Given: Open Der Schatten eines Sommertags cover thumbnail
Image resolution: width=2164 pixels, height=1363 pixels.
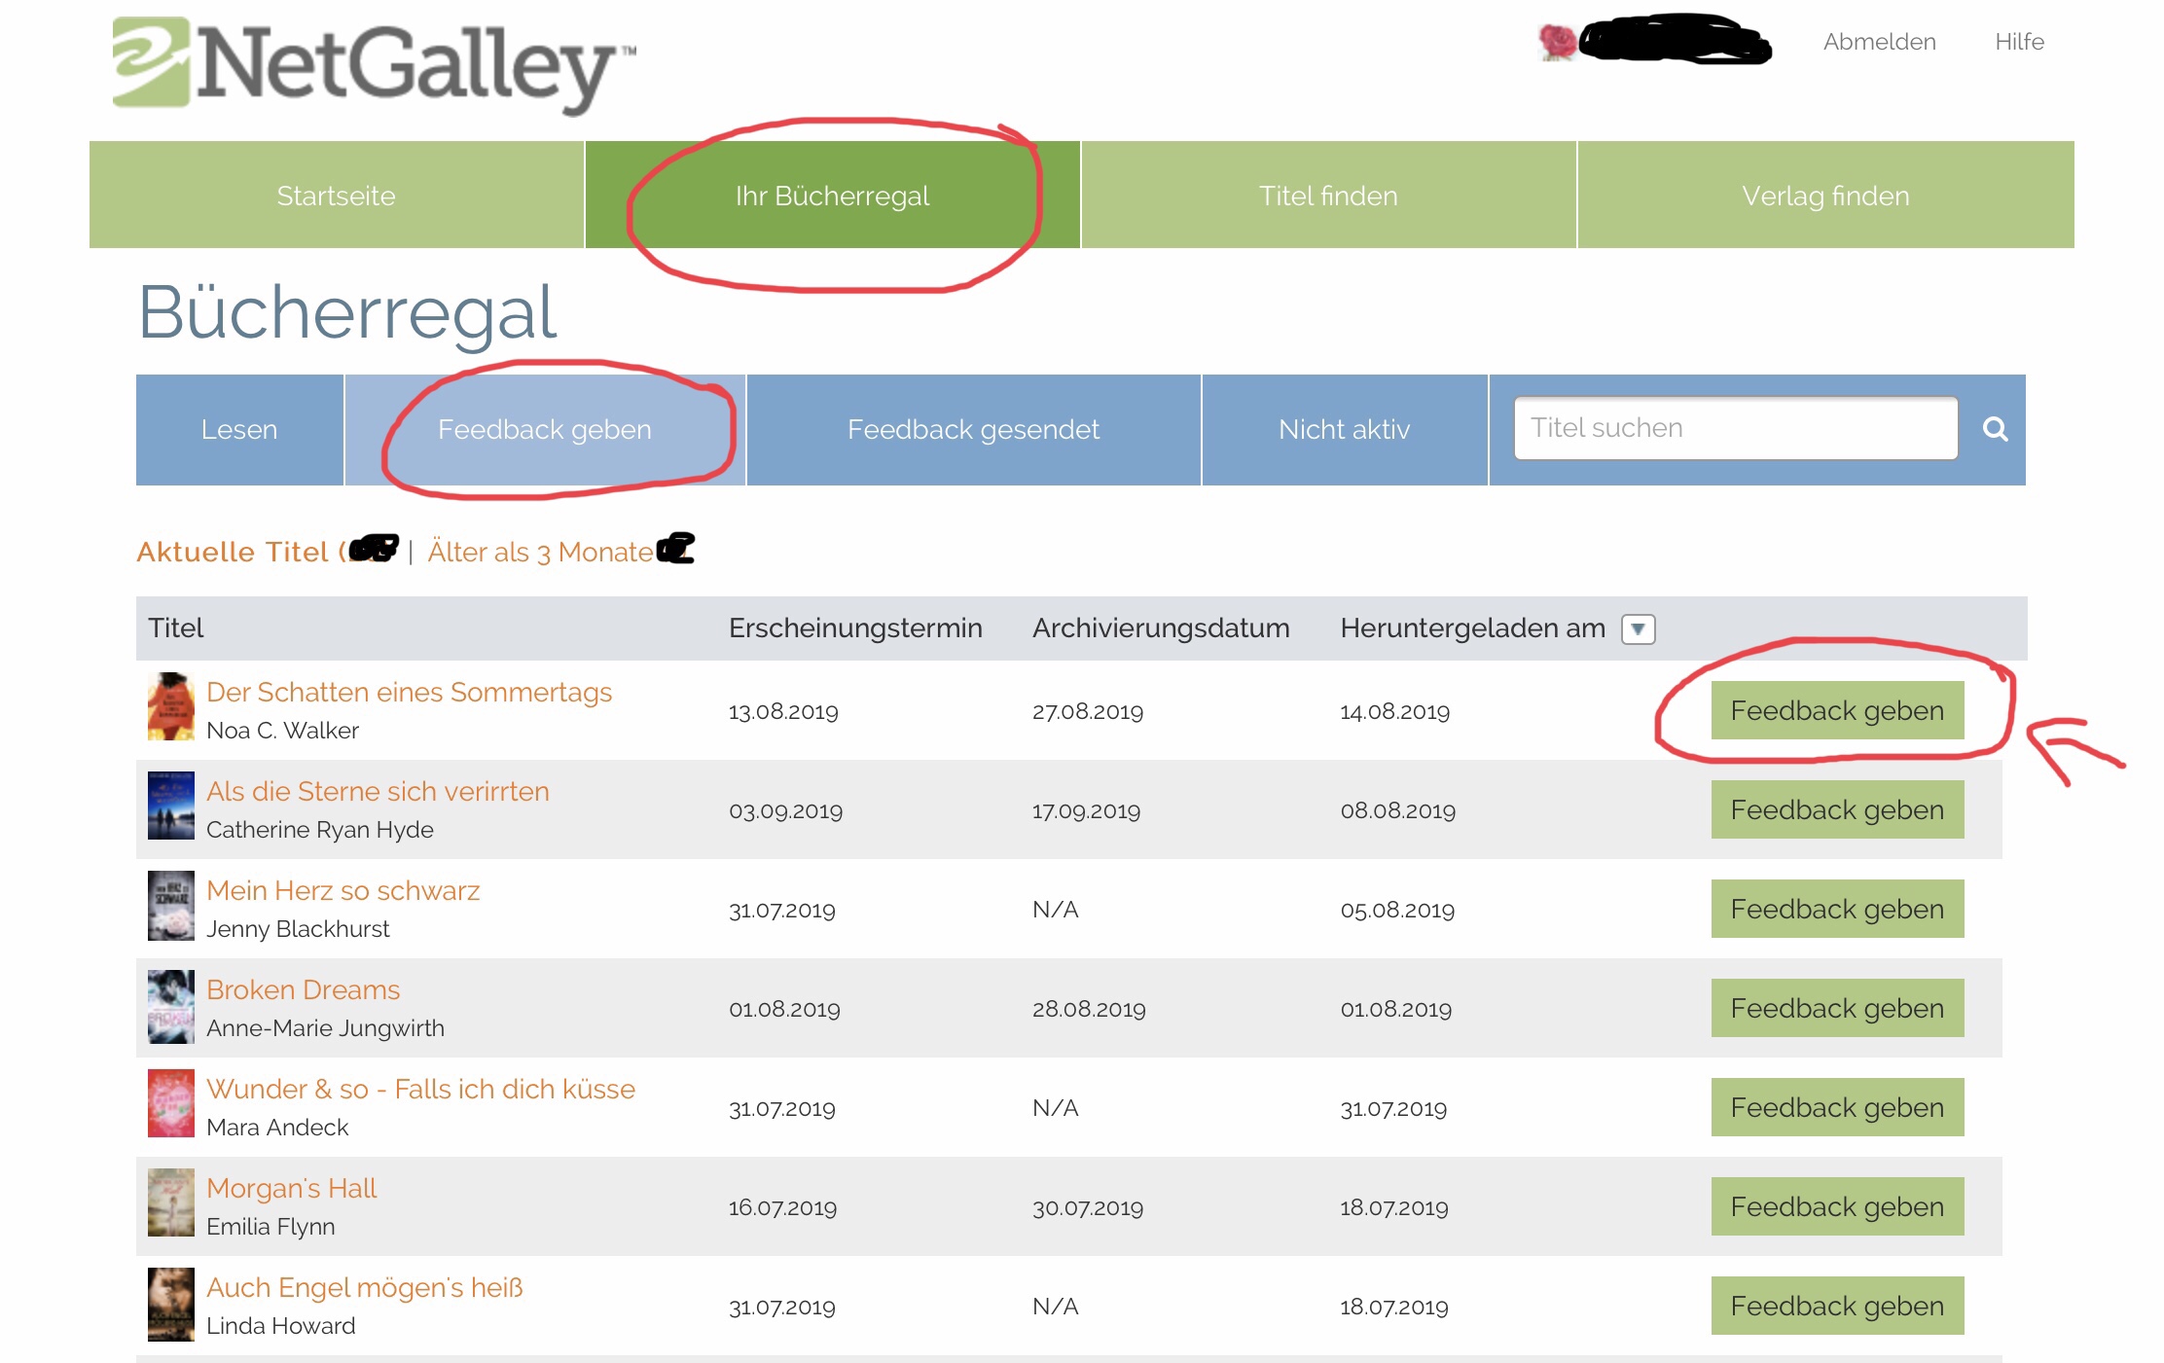Looking at the screenshot, I should pos(170,707).
